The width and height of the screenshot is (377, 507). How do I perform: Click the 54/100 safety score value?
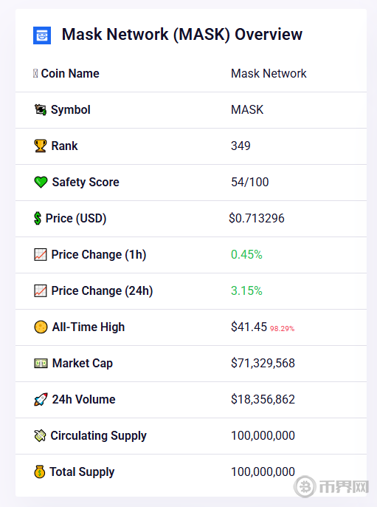[x=250, y=182]
